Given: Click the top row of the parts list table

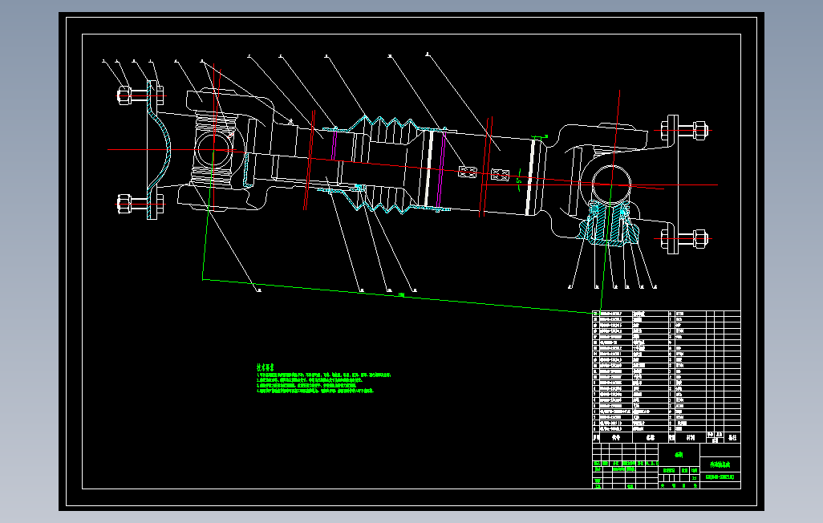Looking at the screenshot, I should [x=667, y=314].
